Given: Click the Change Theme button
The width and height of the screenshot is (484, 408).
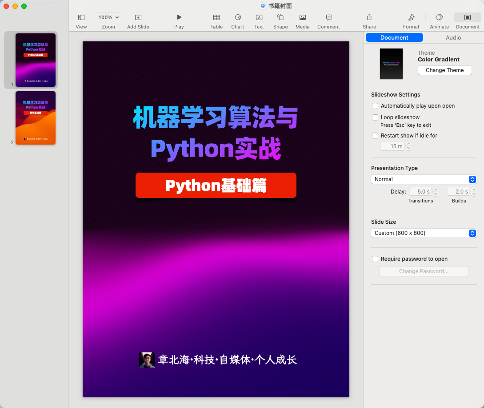Looking at the screenshot, I should 444,70.
